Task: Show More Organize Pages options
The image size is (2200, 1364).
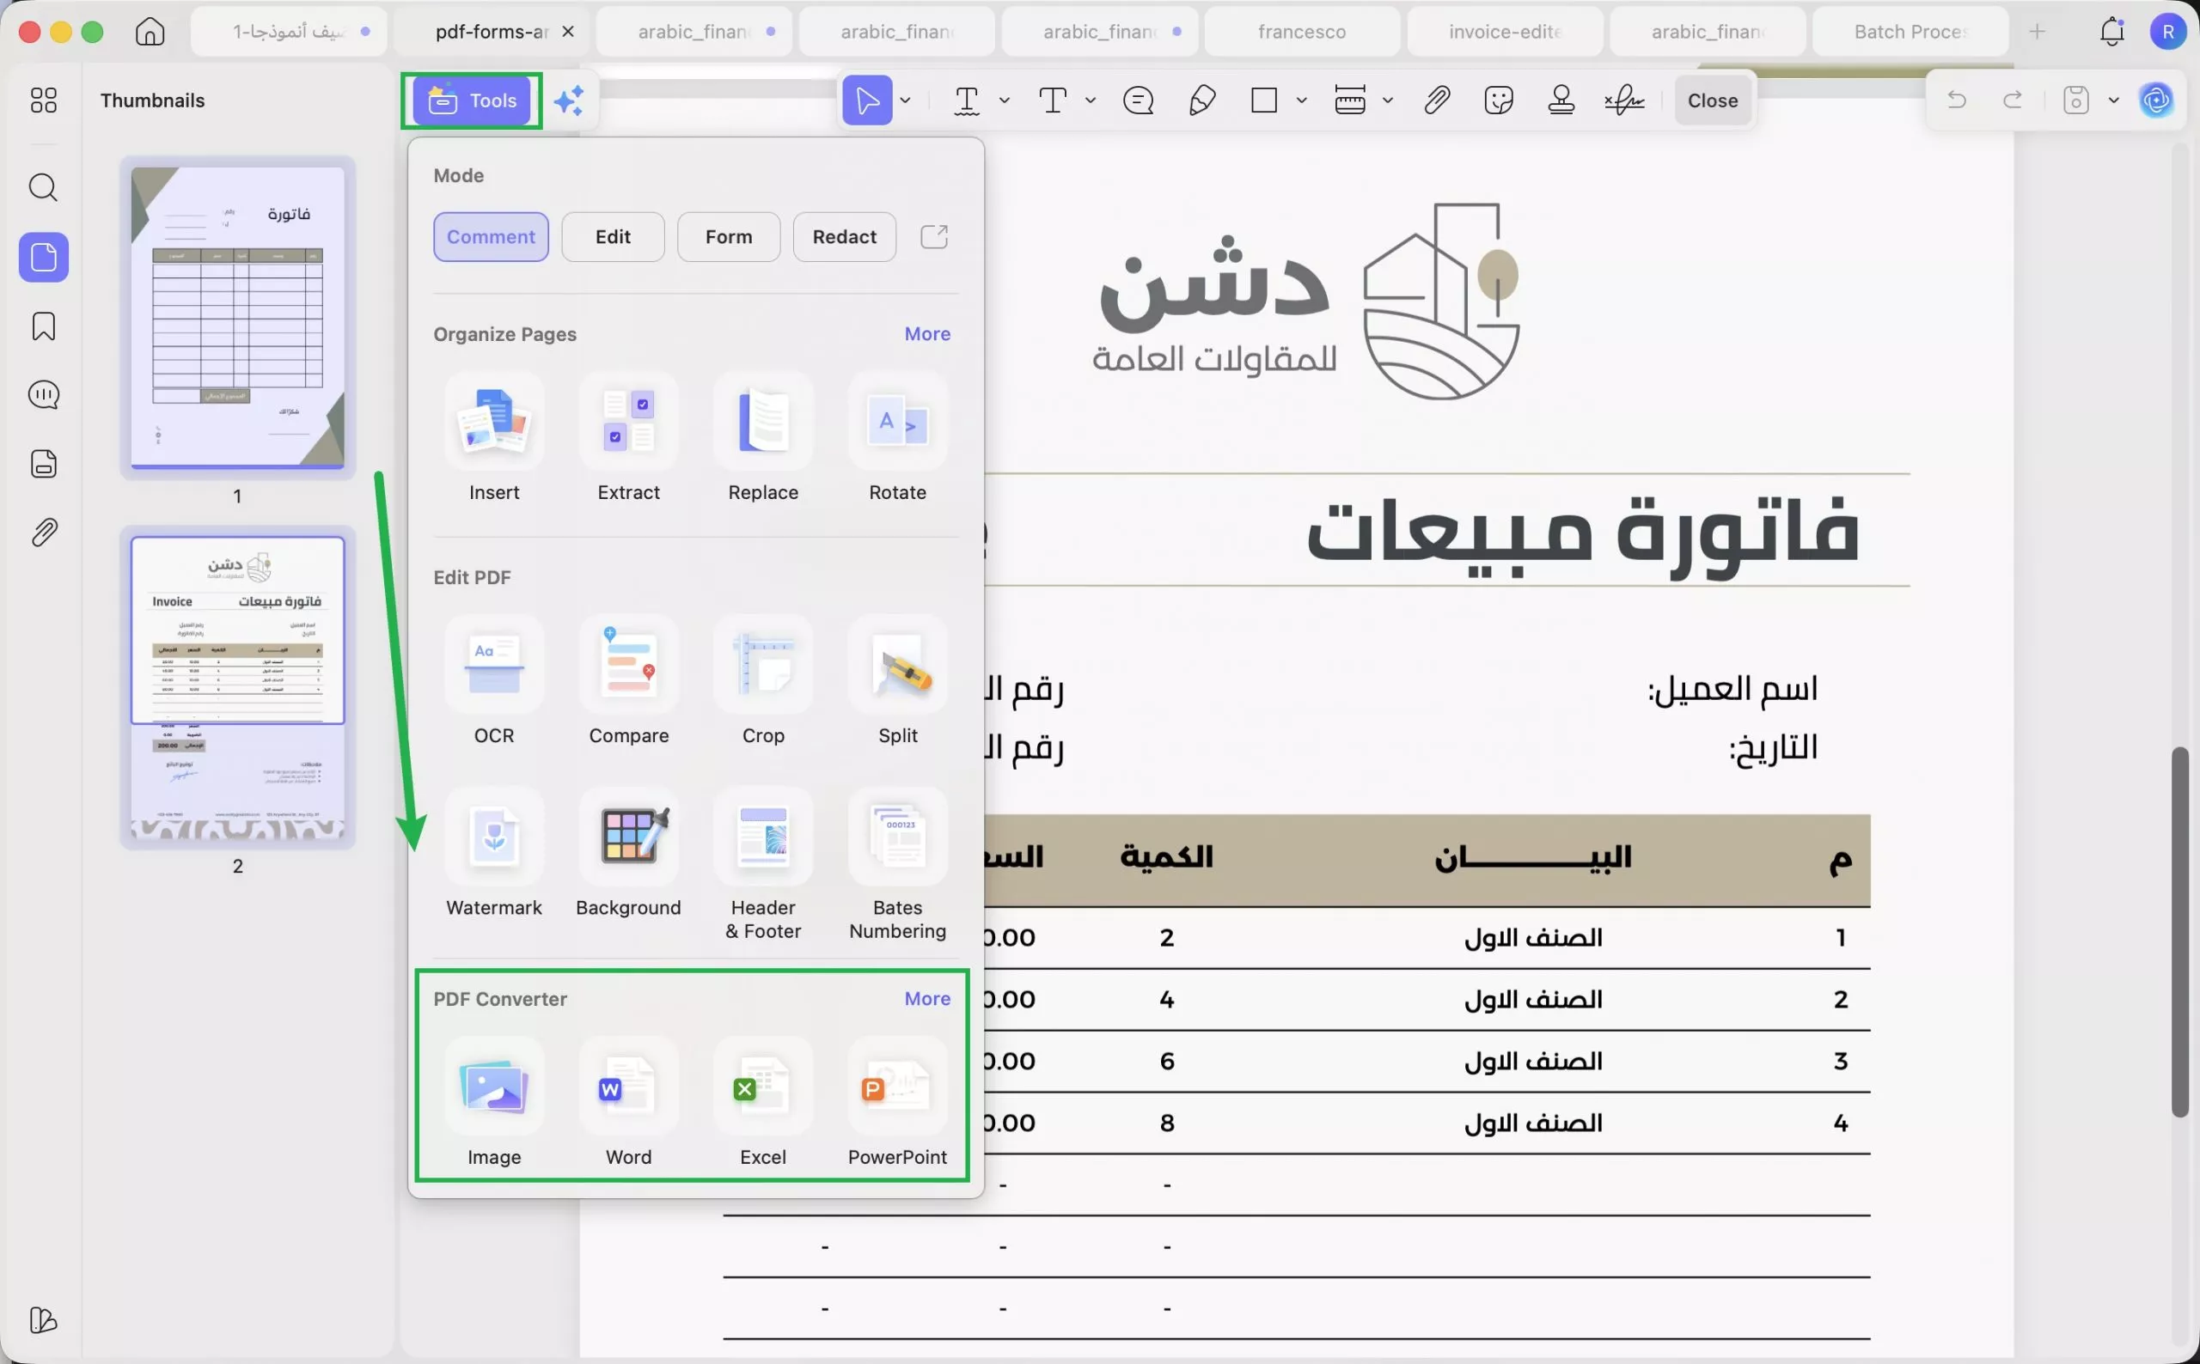Action: pos(926,334)
